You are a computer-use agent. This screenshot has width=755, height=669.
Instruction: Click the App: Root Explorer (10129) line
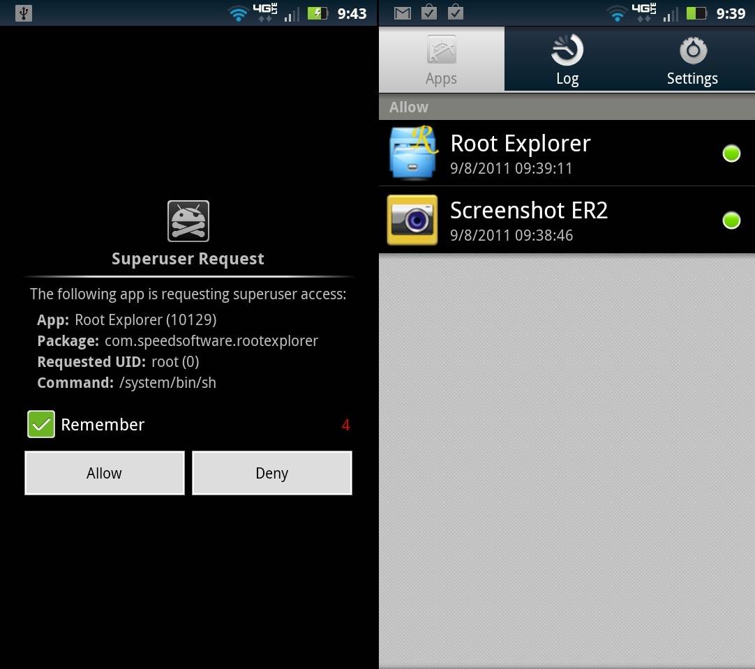pyautogui.click(x=127, y=320)
